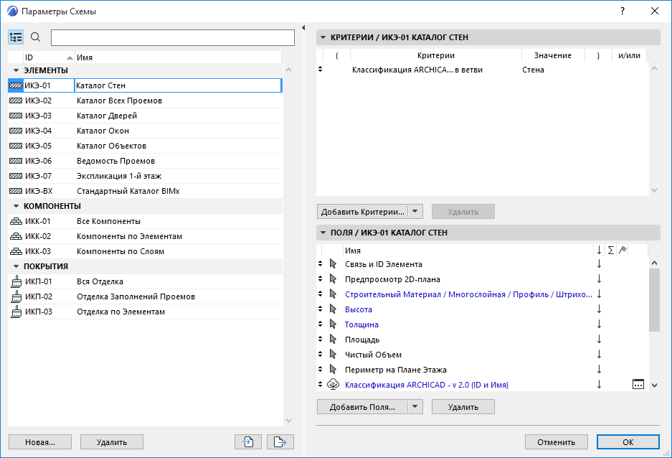
Task: Click classification tree icon in fields list
Action: click(x=333, y=384)
